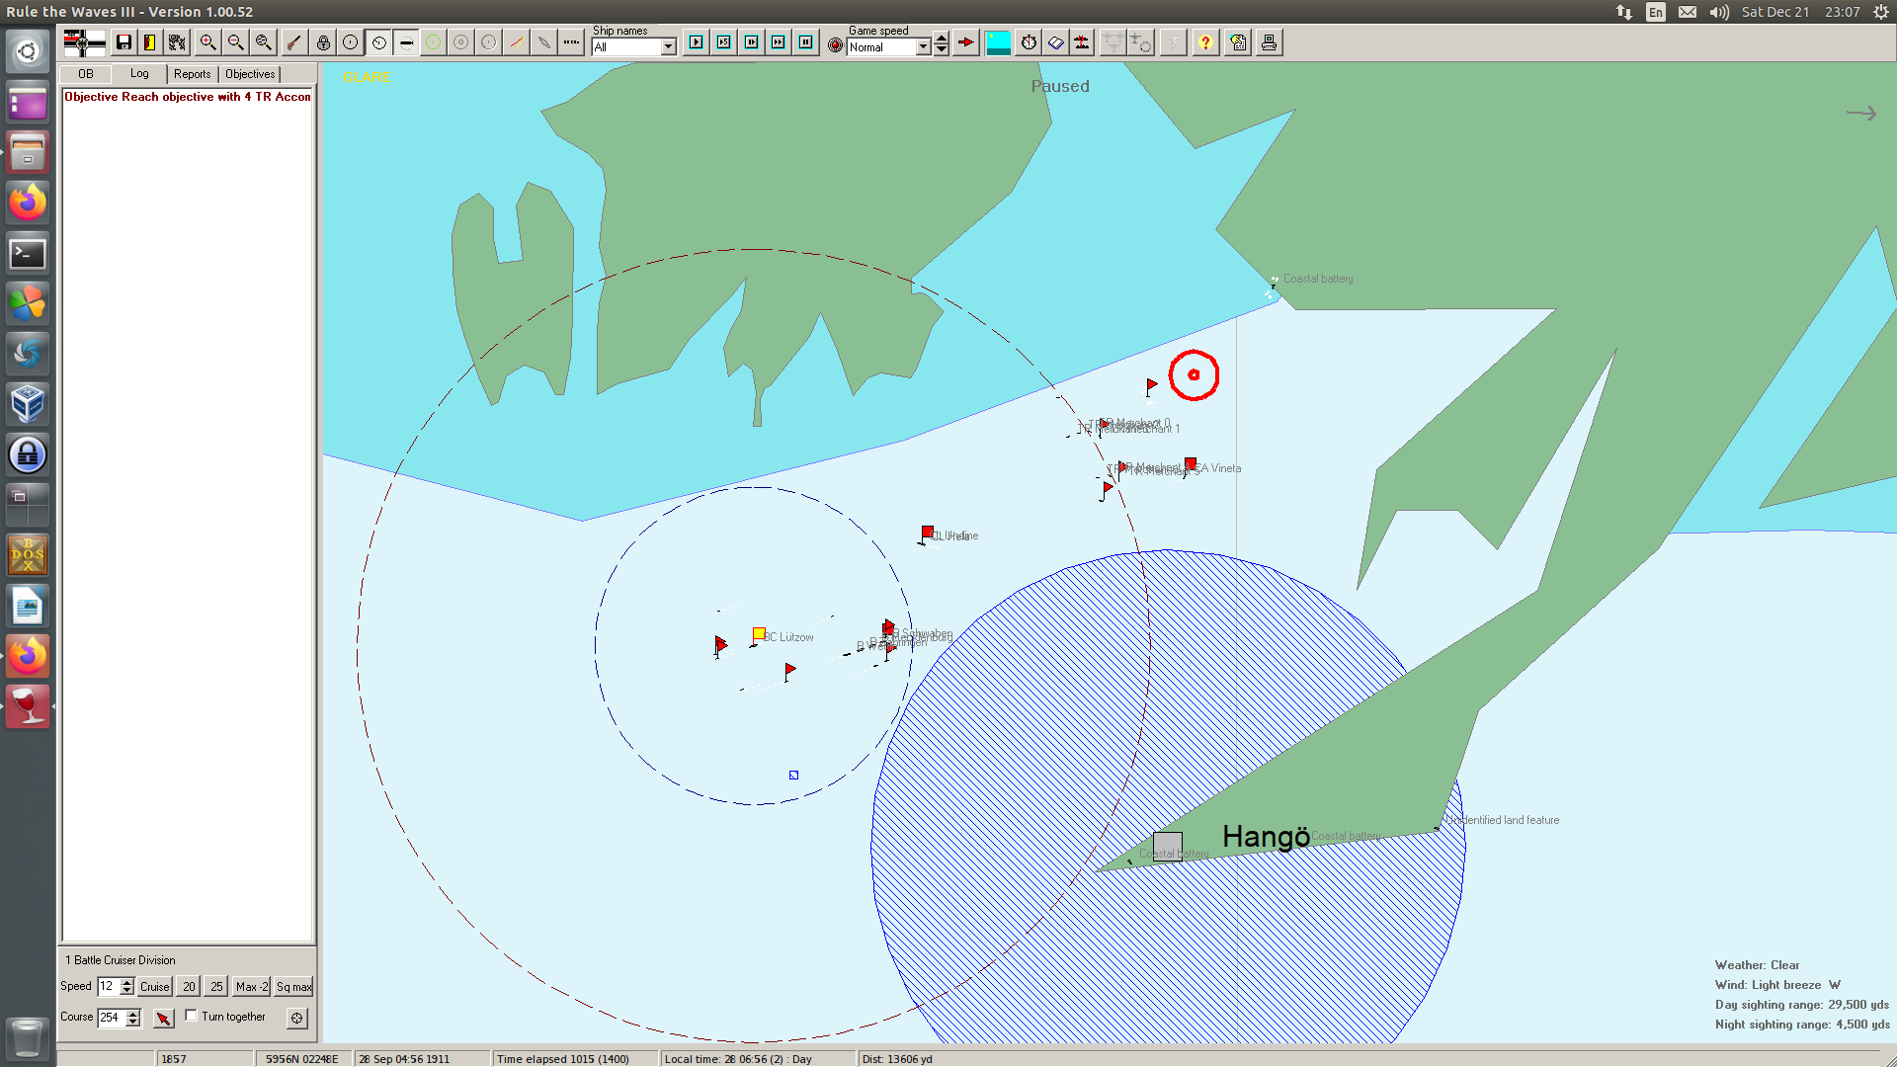The width and height of the screenshot is (1897, 1067).
Task: Set speed to 20 knots
Action: click(x=189, y=987)
